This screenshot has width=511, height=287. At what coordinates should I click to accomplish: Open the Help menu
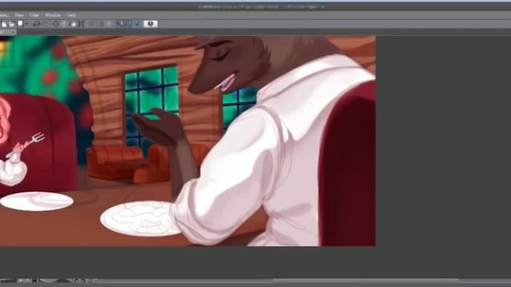[x=71, y=15]
